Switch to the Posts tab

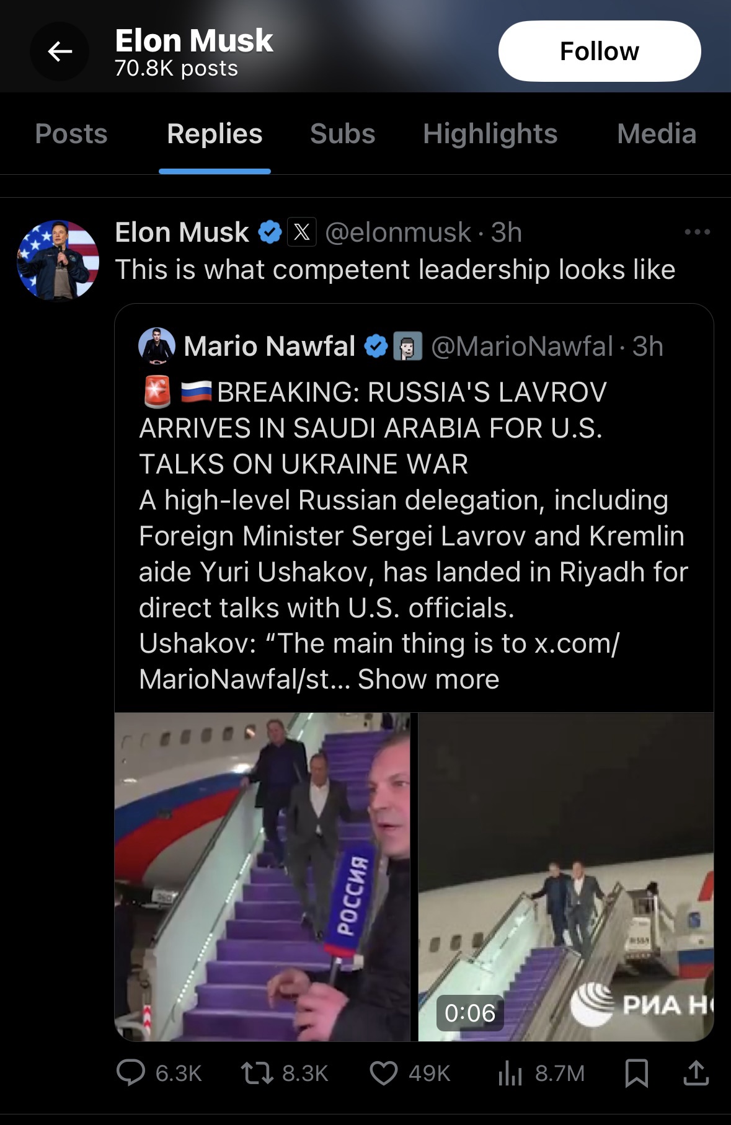pos(71,134)
